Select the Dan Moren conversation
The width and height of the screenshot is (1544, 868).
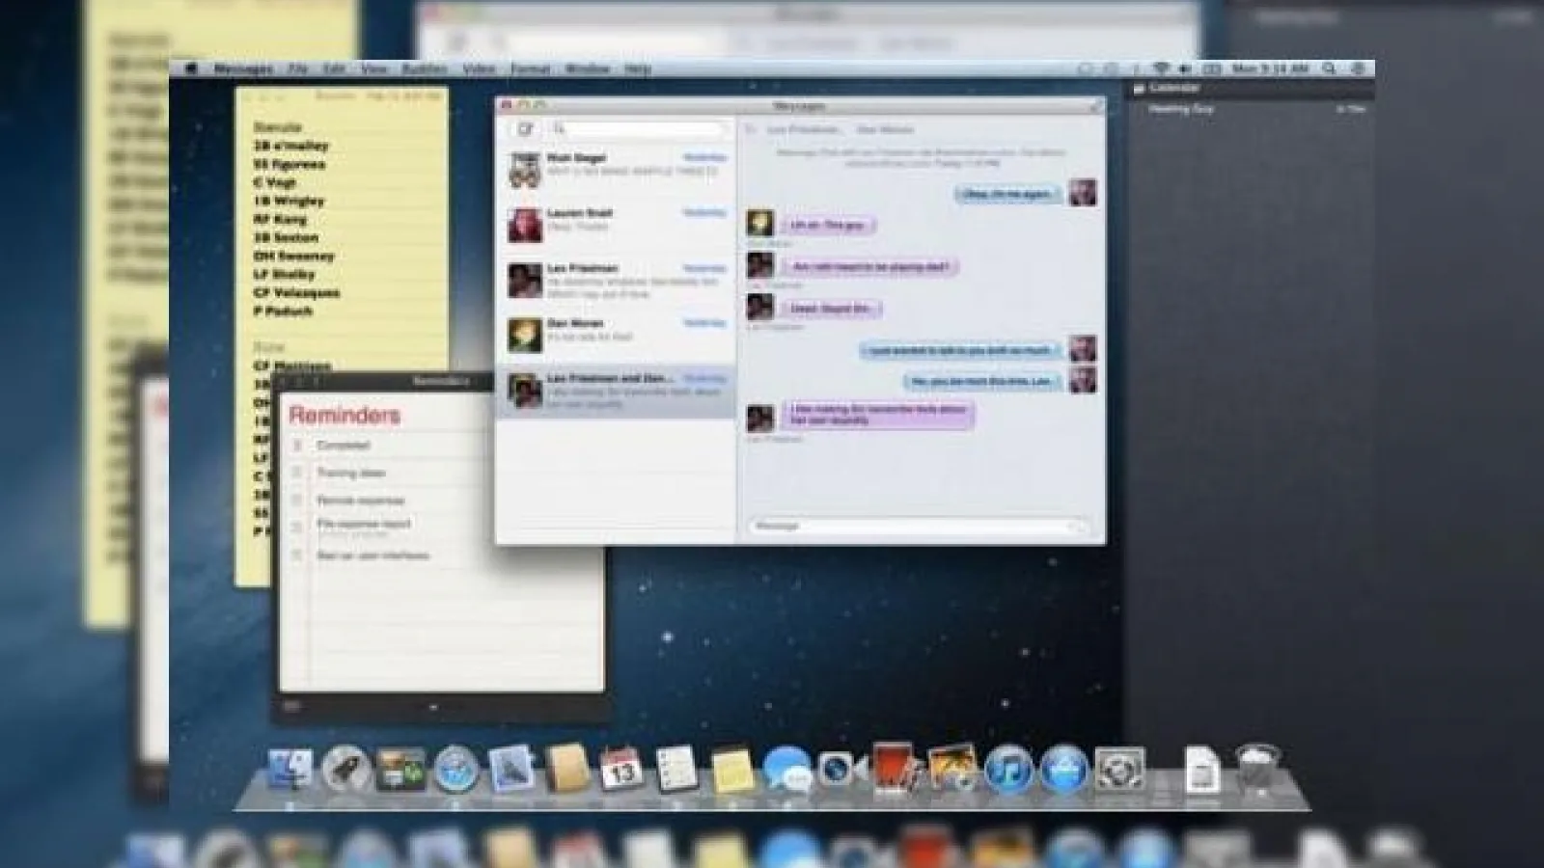pyautogui.click(x=616, y=335)
